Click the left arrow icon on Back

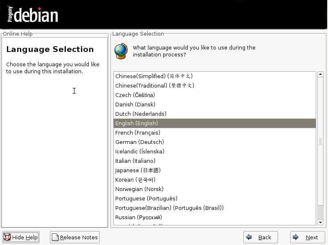249,237
